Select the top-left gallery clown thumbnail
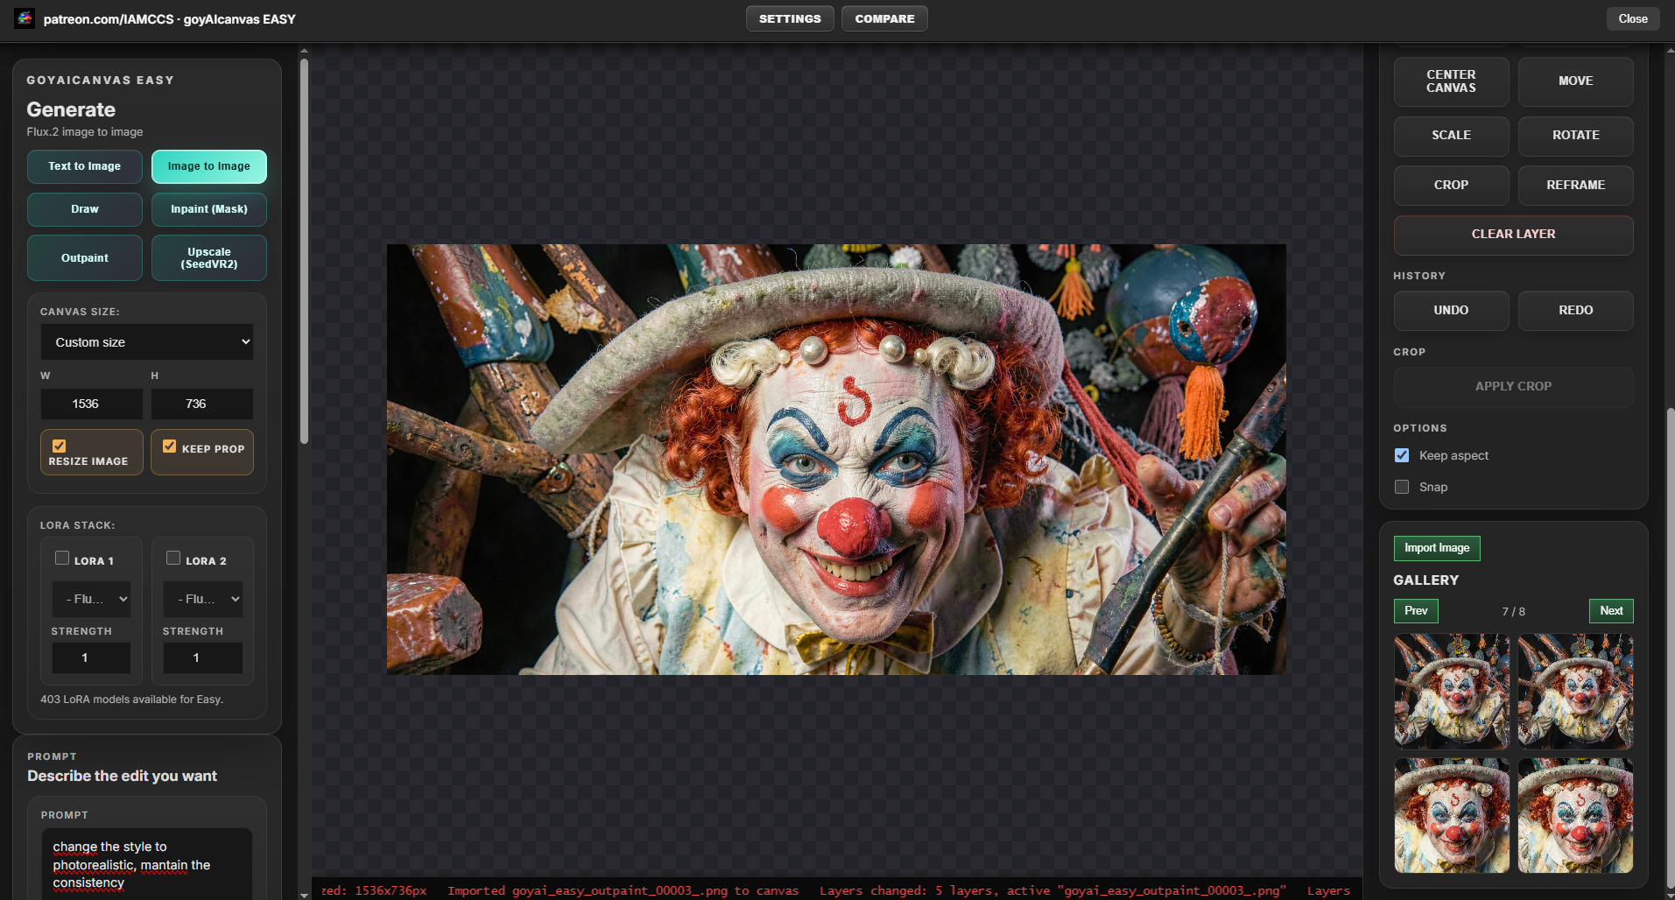Image resolution: width=1675 pixels, height=900 pixels. pyautogui.click(x=1452, y=692)
